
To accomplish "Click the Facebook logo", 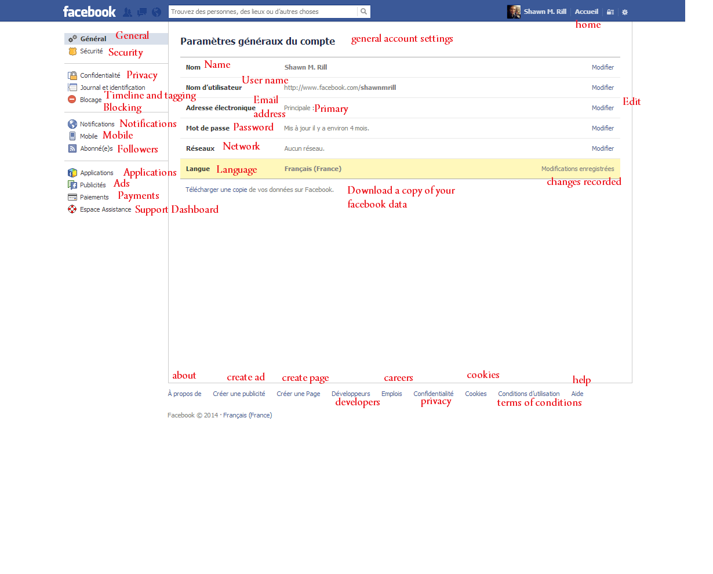I will (89, 12).
